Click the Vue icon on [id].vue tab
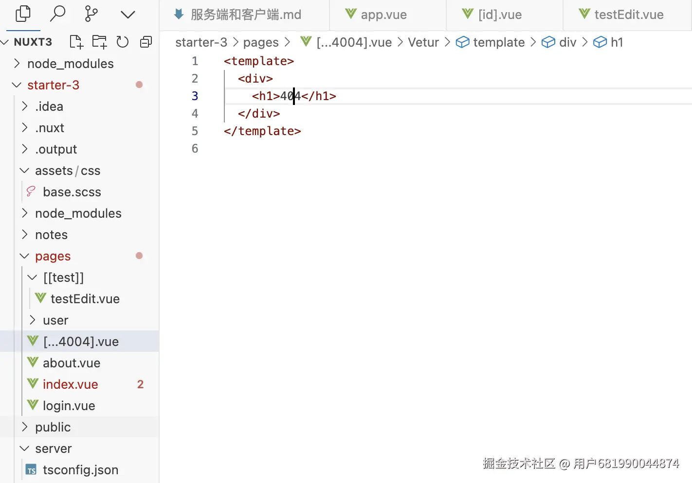This screenshot has height=483, width=692. [468, 14]
